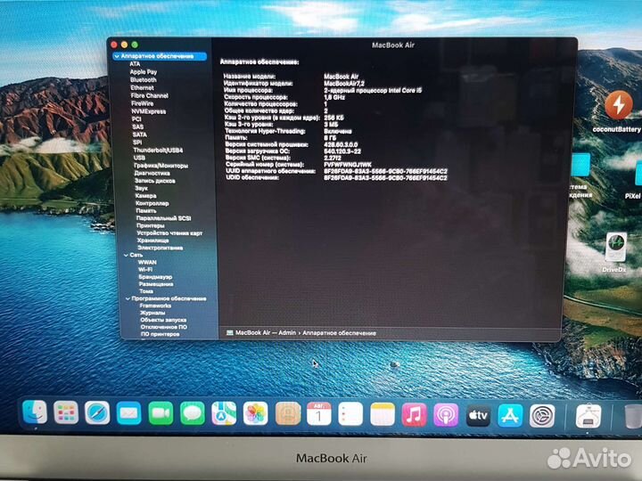
Task: Open Launchpad in the Dock
Action: coord(66,412)
